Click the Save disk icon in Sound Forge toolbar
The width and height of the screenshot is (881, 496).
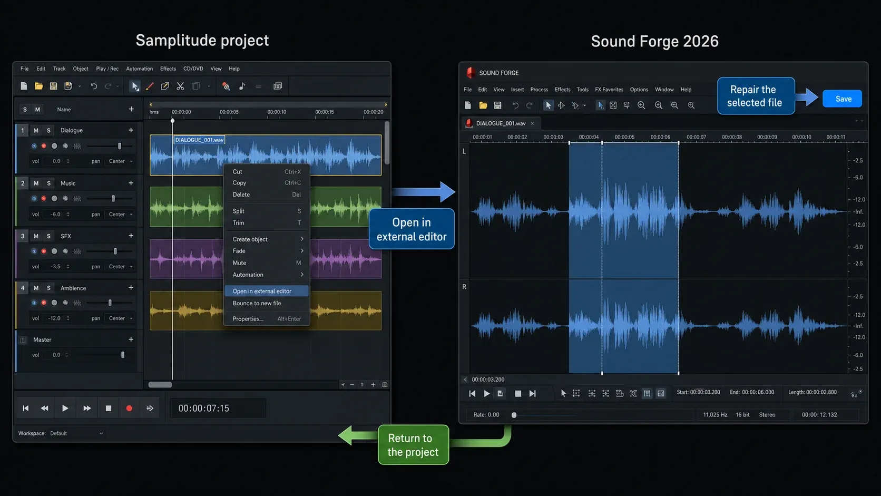[497, 105]
